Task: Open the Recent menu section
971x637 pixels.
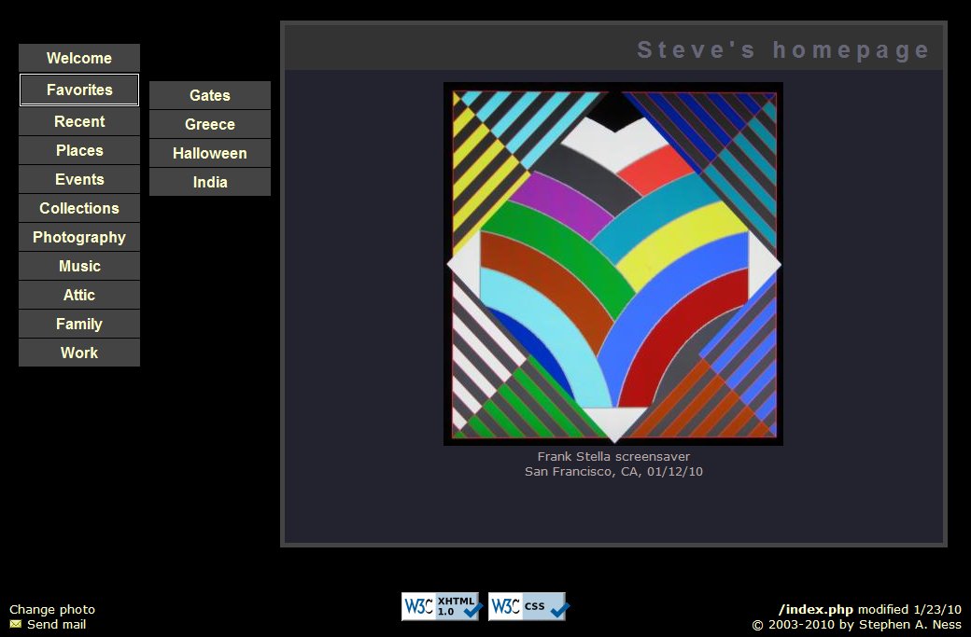Action: pos(79,122)
